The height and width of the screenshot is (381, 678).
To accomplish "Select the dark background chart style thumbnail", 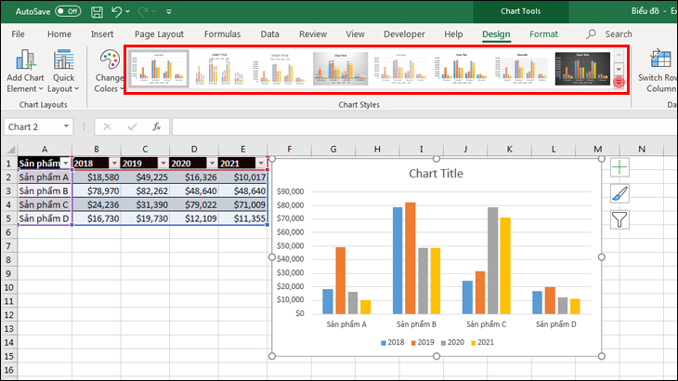I will [582, 68].
